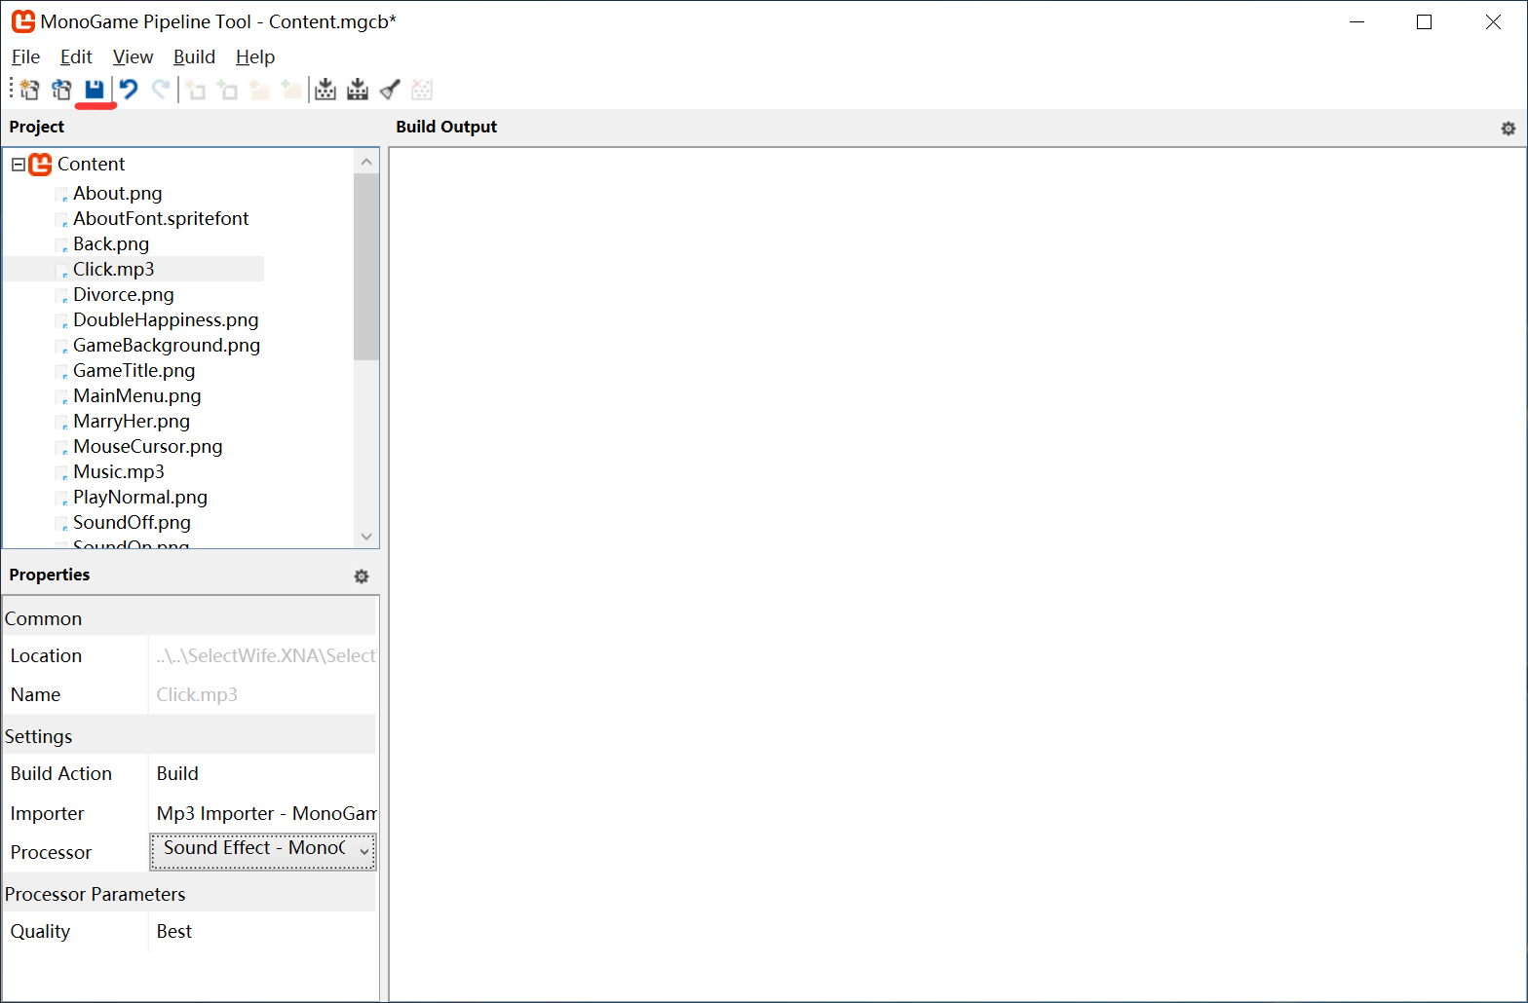Click the blue Undo arrow icon
The image size is (1528, 1003).
pos(128,90)
